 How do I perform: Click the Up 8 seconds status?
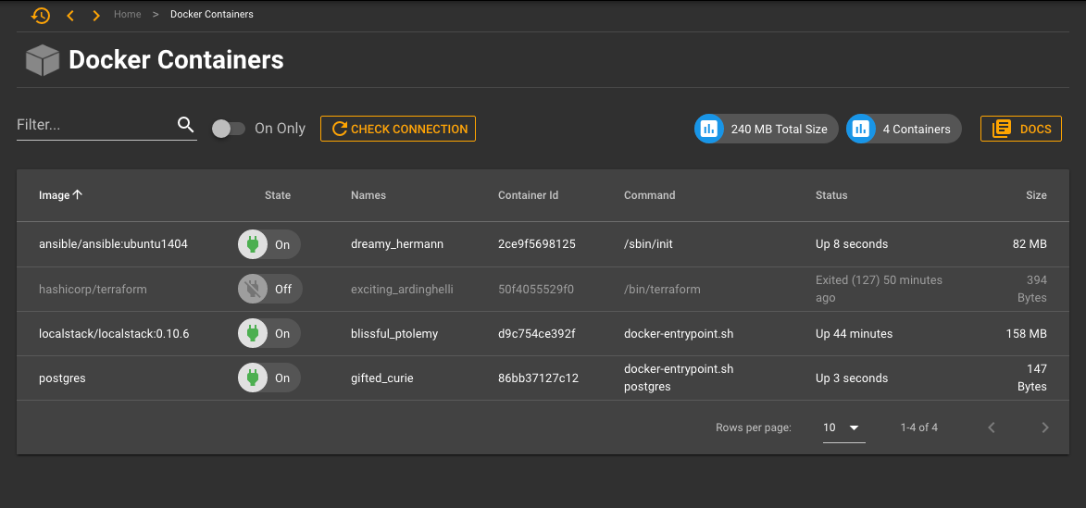click(852, 244)
